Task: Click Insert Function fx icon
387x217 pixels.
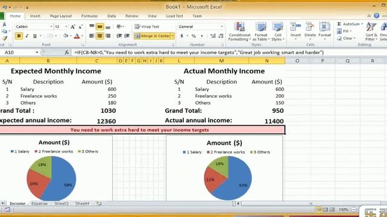Action: pos(67,52)
